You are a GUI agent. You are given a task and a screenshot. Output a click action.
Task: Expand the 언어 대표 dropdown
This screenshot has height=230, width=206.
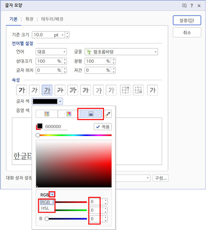click(64, 52)
